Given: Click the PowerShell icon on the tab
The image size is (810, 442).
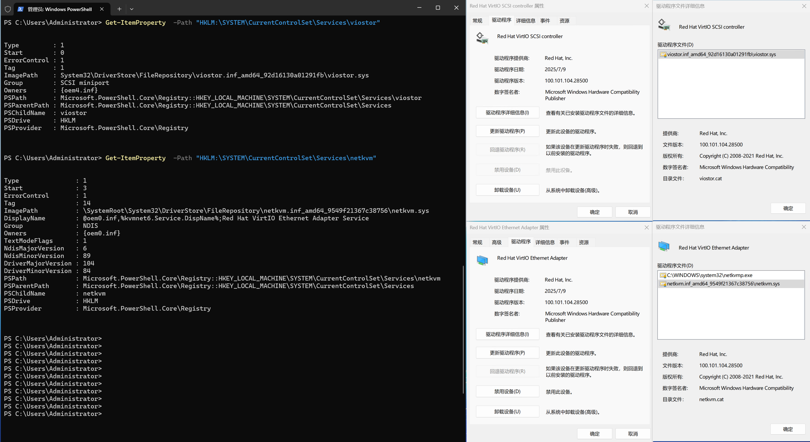Looking at the screenshot, I should 20,9.
